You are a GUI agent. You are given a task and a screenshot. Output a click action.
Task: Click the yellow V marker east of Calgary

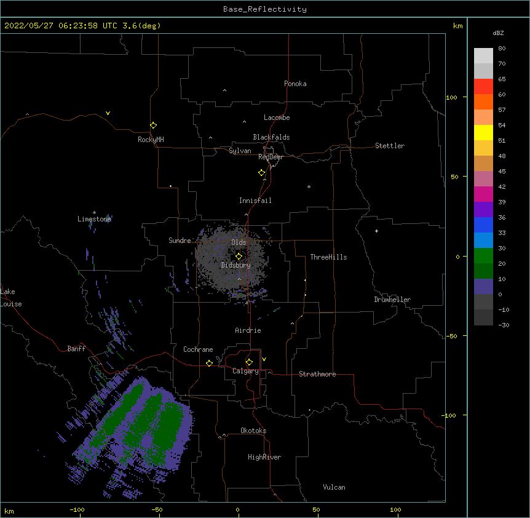[264, 359]
